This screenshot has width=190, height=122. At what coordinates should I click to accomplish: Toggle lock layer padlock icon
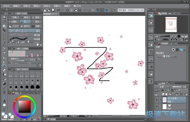coord(172,90)
